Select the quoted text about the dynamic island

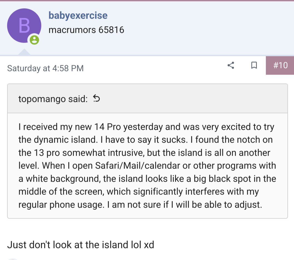tap(148, 166)
